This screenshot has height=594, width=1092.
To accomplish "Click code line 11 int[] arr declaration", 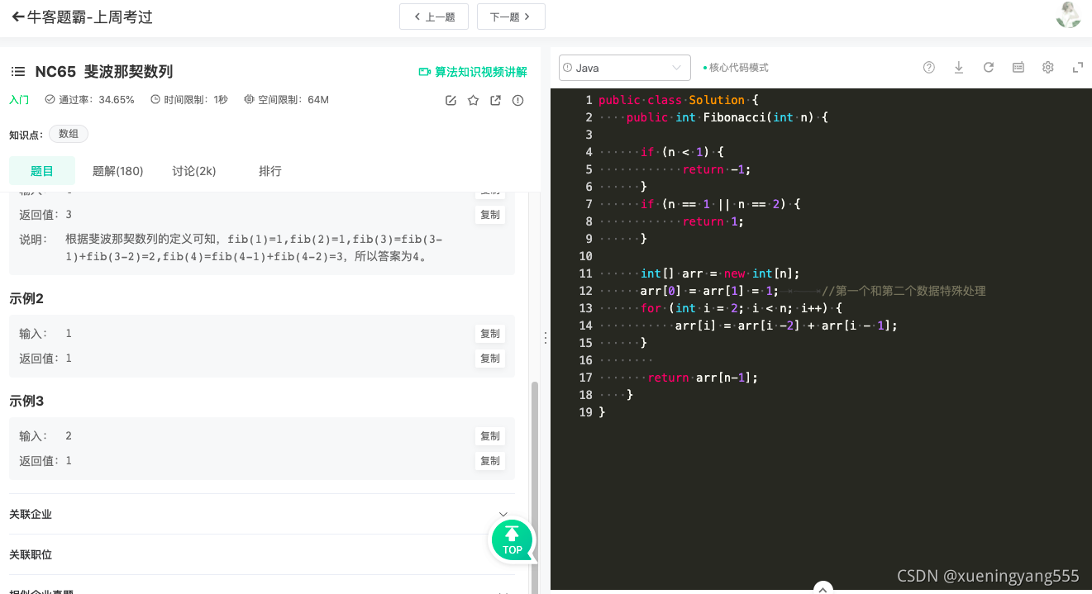I will click(x=721, y=273).
